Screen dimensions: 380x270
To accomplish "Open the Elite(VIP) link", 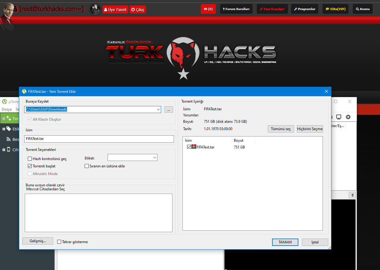I will tap(335, 9).
